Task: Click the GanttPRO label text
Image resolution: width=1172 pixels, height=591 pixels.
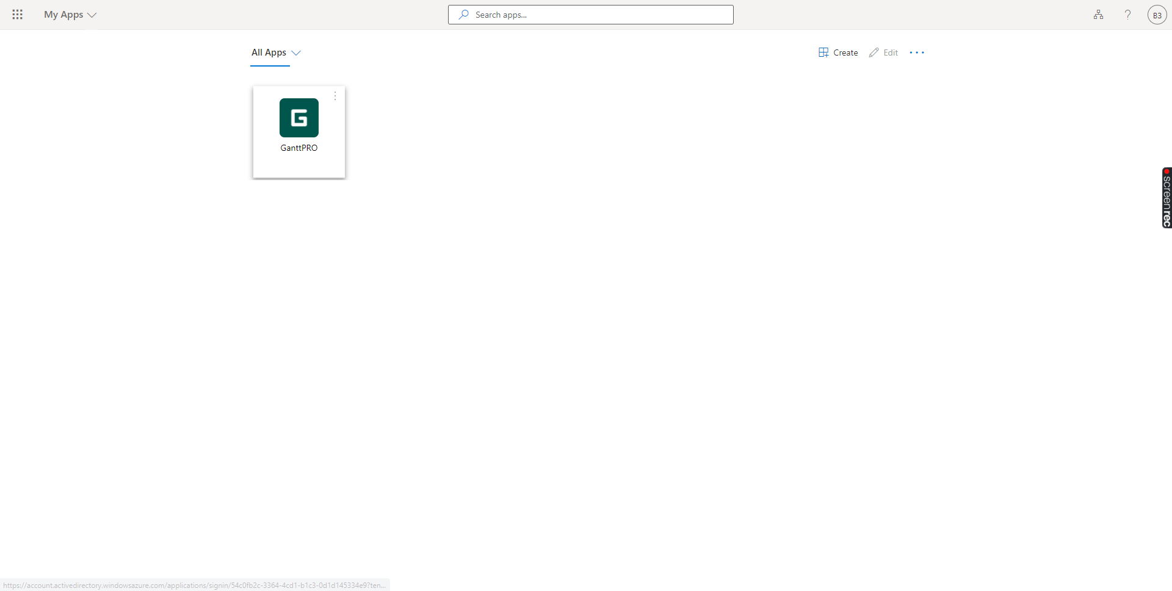Action: click(x=299, y=148)
